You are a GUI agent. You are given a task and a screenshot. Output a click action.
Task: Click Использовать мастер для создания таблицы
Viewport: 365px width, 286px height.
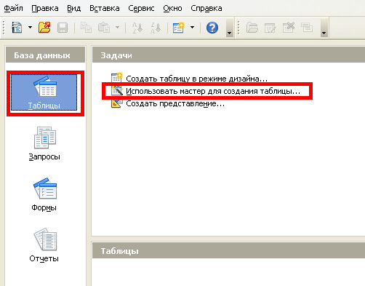point(213,91)
